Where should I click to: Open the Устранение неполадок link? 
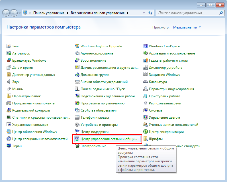click(x=30, y=124)
